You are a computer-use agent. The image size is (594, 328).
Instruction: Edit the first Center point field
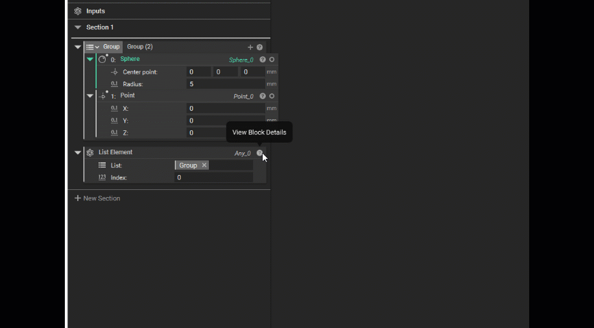198,72
